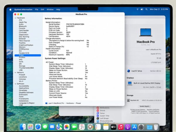The height and width of the screenshot is (132, 176).
Task: Open the System Information menu
Action: [x=23, y=10]
